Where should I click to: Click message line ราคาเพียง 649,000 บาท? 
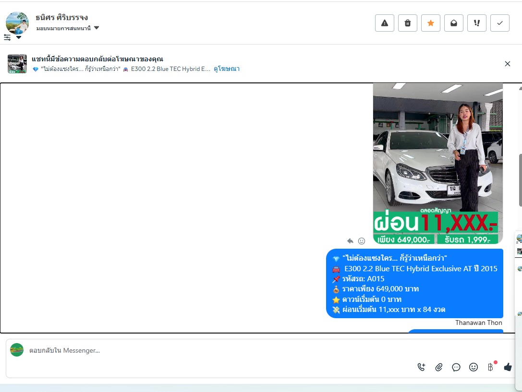pyautogui.click(x=380, y=289)
